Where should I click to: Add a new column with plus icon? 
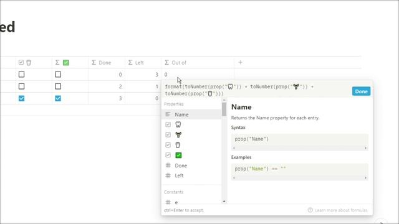tap(240, 62)
